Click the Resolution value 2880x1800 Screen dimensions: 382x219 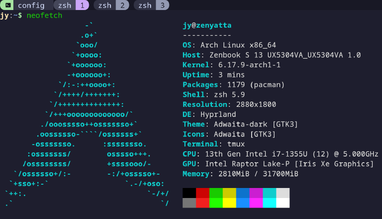pos(256,104)
